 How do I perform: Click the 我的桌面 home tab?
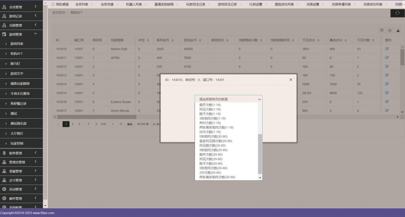(60, 4)
